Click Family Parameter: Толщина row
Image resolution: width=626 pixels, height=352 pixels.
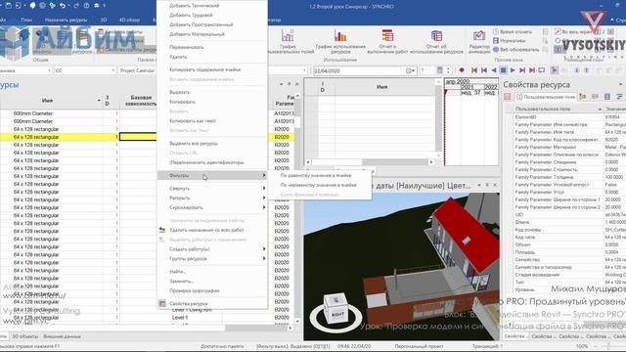[566, 177]
